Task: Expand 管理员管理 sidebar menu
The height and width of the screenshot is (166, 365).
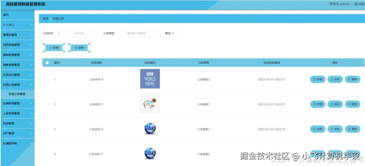Action: [18, 35]
